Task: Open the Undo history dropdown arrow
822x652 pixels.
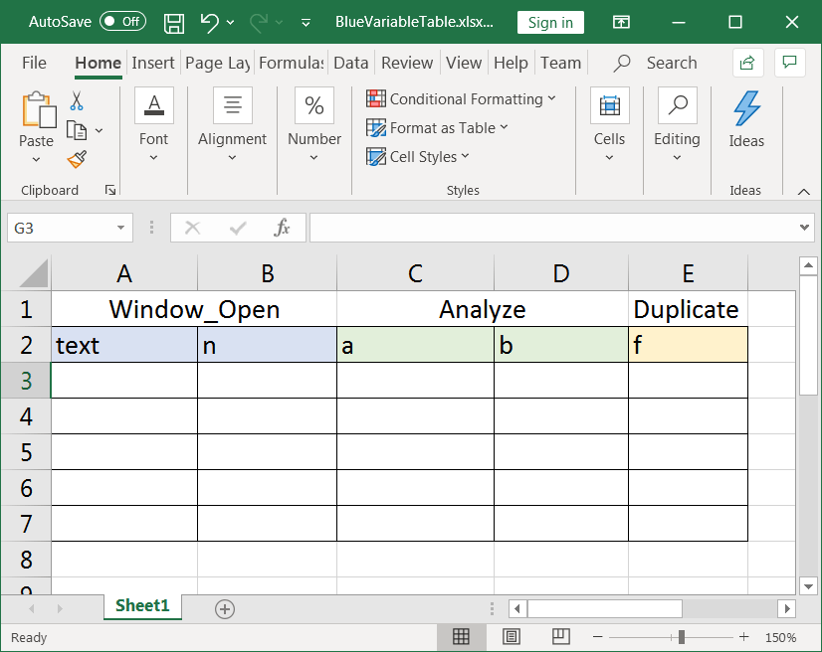Action: tap(230, 23)
